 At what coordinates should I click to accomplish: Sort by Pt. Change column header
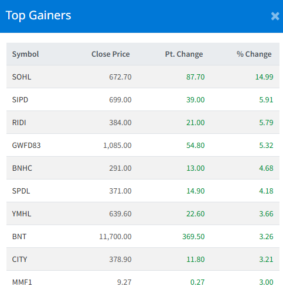[184, 54]
